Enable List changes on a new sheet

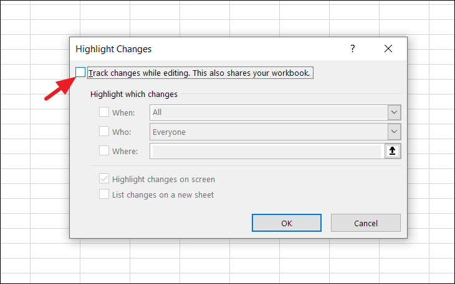104,194
